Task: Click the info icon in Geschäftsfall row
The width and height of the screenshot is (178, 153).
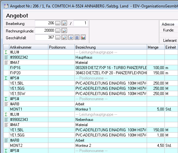Action: pos(71,37)
